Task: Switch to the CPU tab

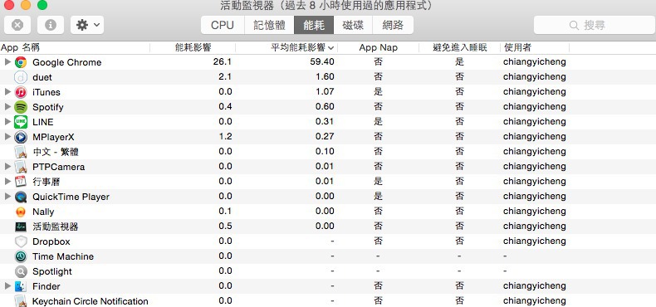Action: pyautogui.click(x=223, y=25)
